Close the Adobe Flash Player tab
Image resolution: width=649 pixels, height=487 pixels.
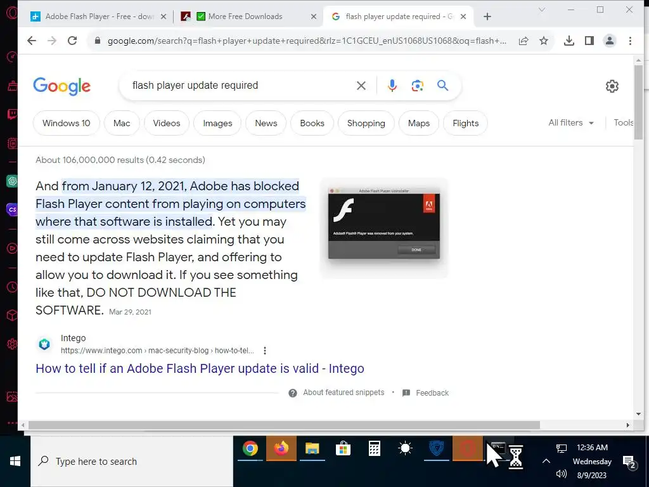click(164, 16)
